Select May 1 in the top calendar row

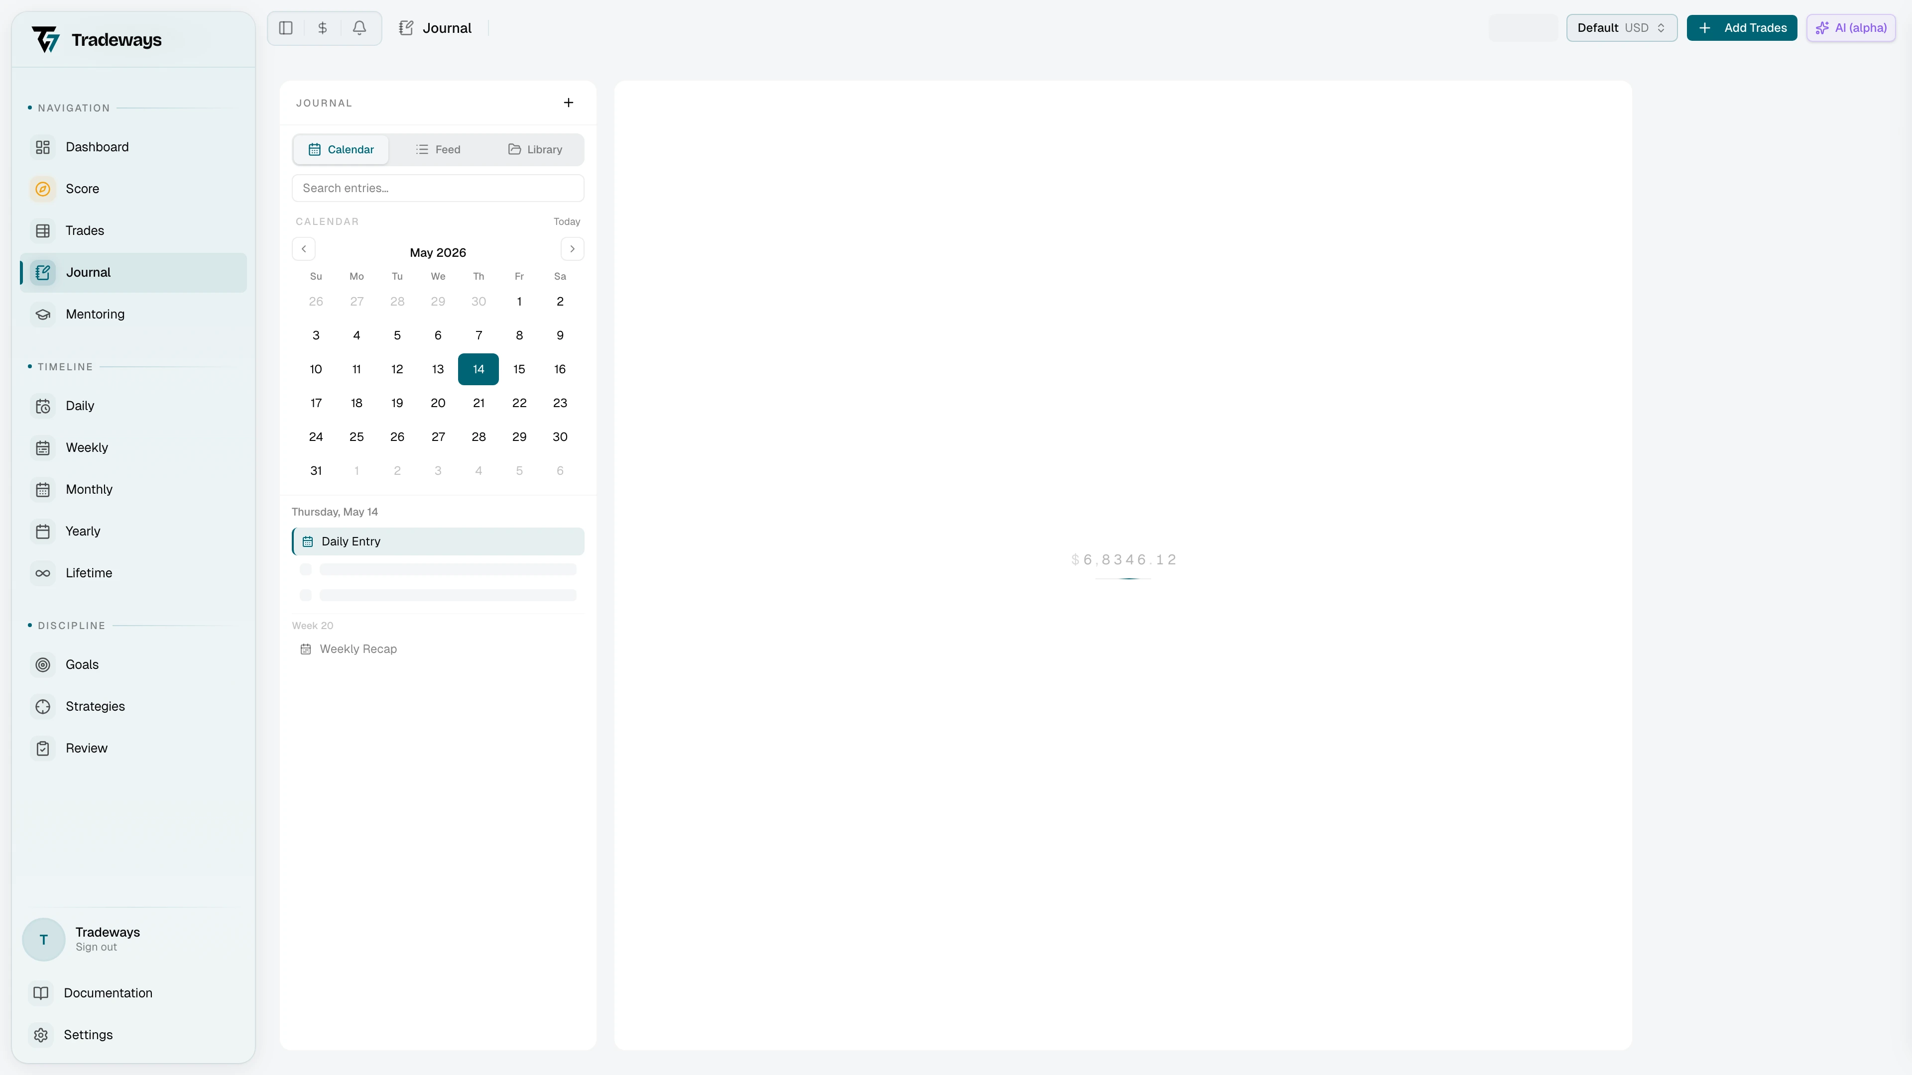pyautogui.click(x=519, y=302)
